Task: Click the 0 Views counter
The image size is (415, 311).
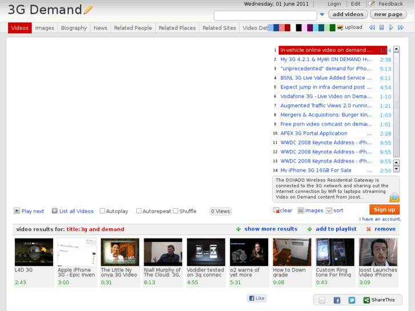Action: pos(220,211)
